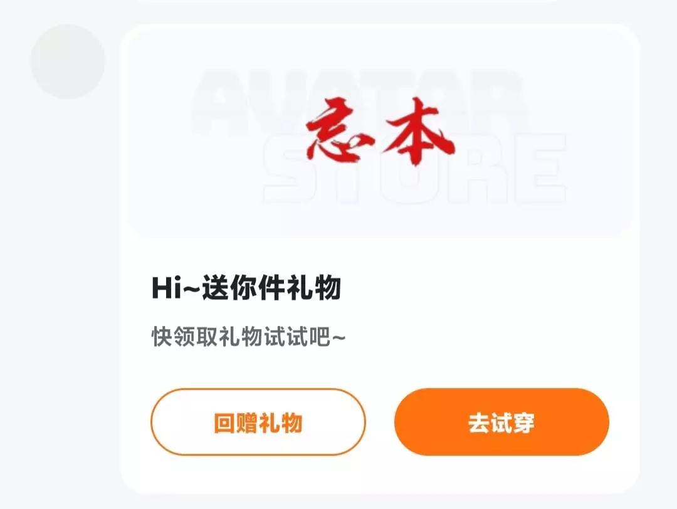Screen dimensions: 677x509
Task: Click the heading Hi~送你件礼物
Action: point(246,288)
